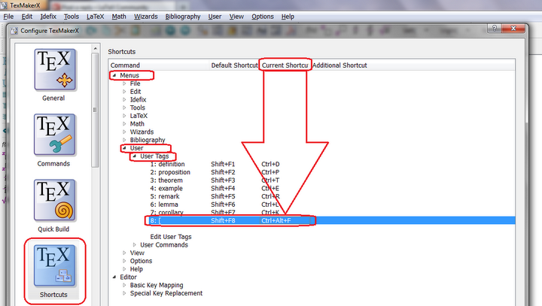Open the Quick Build configuration page
The width and height of the screenshot is (542, 306).
point(55,206)
